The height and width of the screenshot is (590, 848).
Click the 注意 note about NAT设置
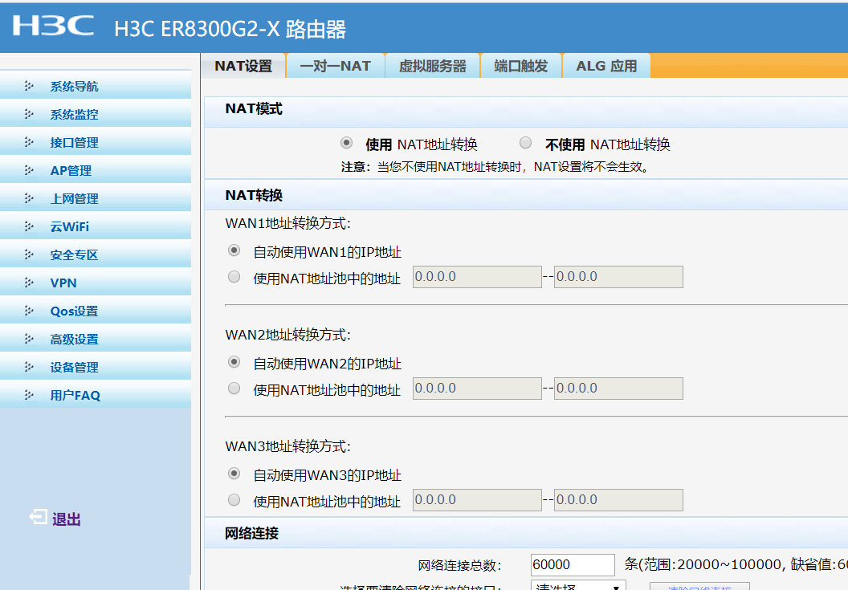point(495,167)
